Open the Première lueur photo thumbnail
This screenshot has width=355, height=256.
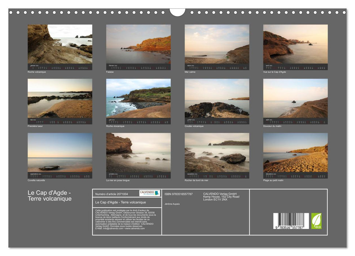pyautogui.click(x=58, y=99)
